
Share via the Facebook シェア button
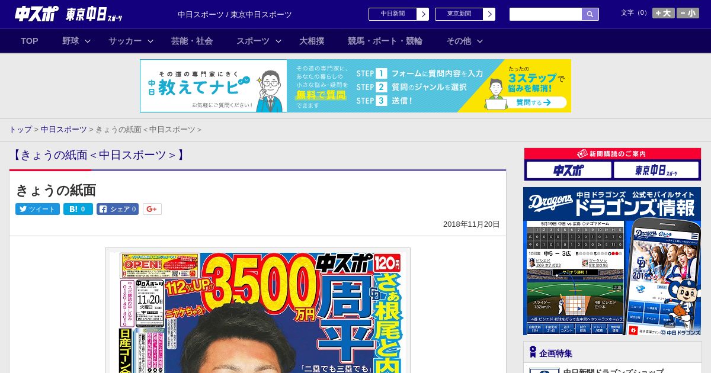pyautogui.click(x=118, y=209)
